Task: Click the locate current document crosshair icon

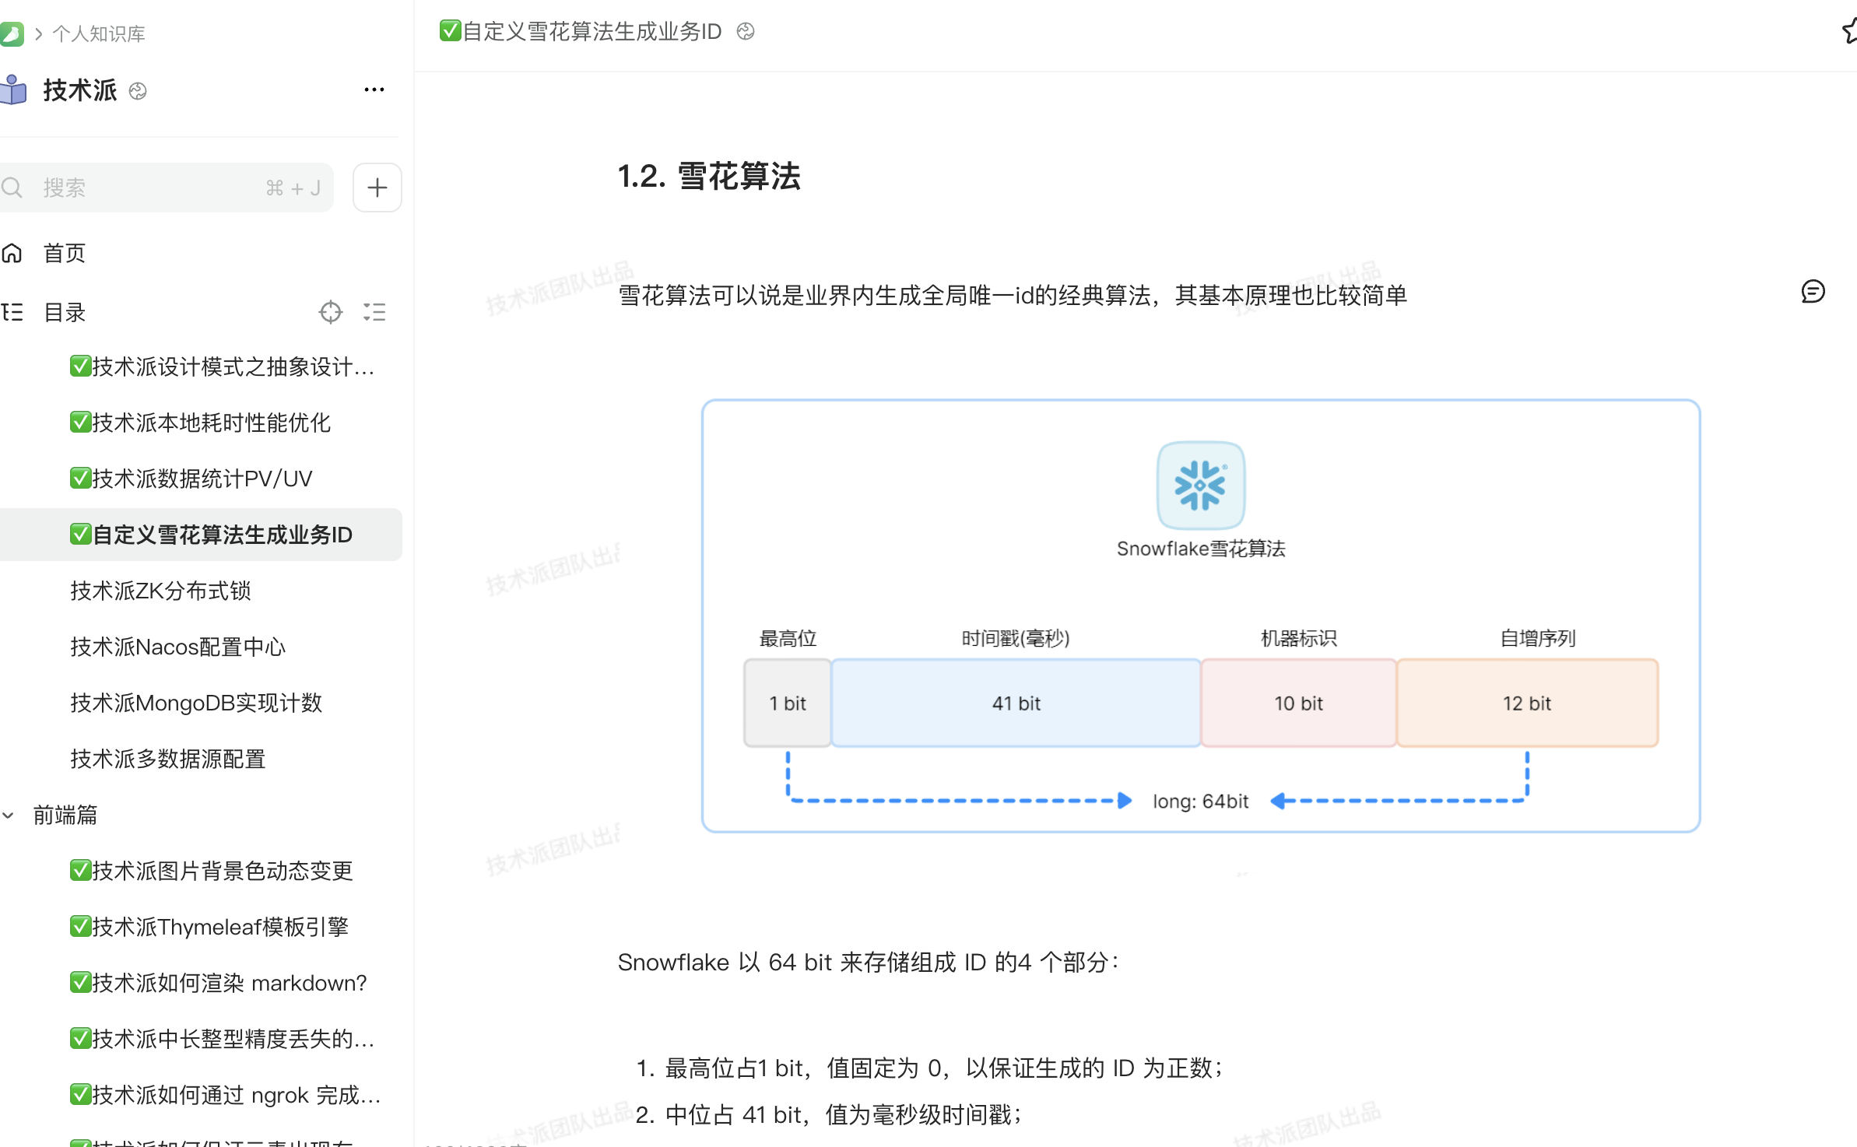Action: 331,312
